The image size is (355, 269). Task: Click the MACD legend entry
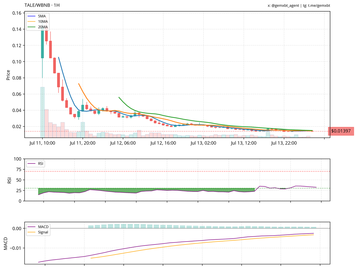tap(38, 227)
